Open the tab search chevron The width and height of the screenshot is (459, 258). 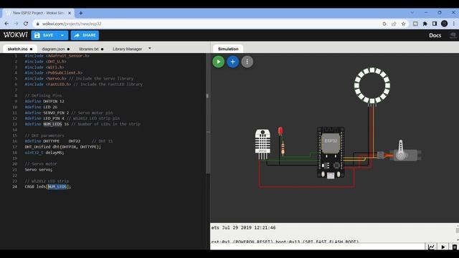point(412,13)
